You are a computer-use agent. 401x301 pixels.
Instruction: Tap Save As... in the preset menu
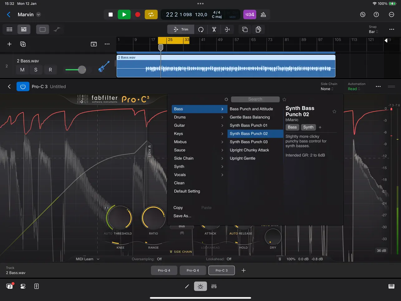tap(182, 216)
